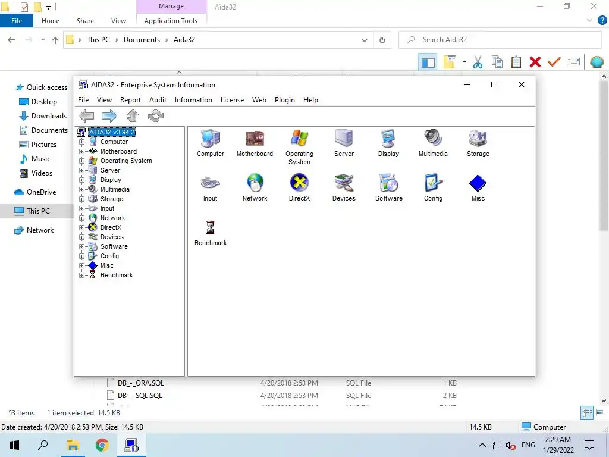Open the Software icon in right pane
This screenshot has height=457, width=609.
click(388, 187)
